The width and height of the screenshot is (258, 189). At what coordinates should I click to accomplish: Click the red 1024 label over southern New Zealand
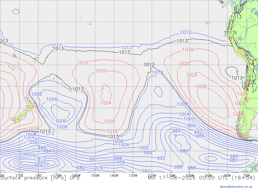tap(14, 119)
